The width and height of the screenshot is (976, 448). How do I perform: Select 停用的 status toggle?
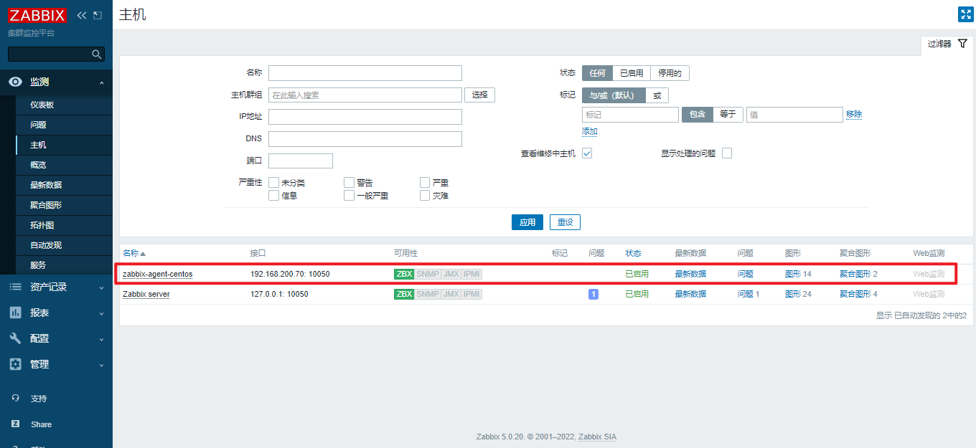pyautogui.click(x=670, y=73)
